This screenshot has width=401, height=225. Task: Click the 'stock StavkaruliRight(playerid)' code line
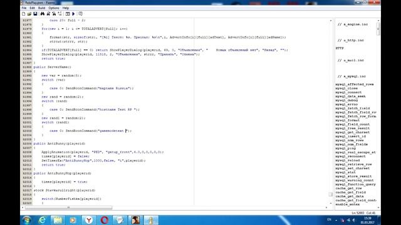65,190
